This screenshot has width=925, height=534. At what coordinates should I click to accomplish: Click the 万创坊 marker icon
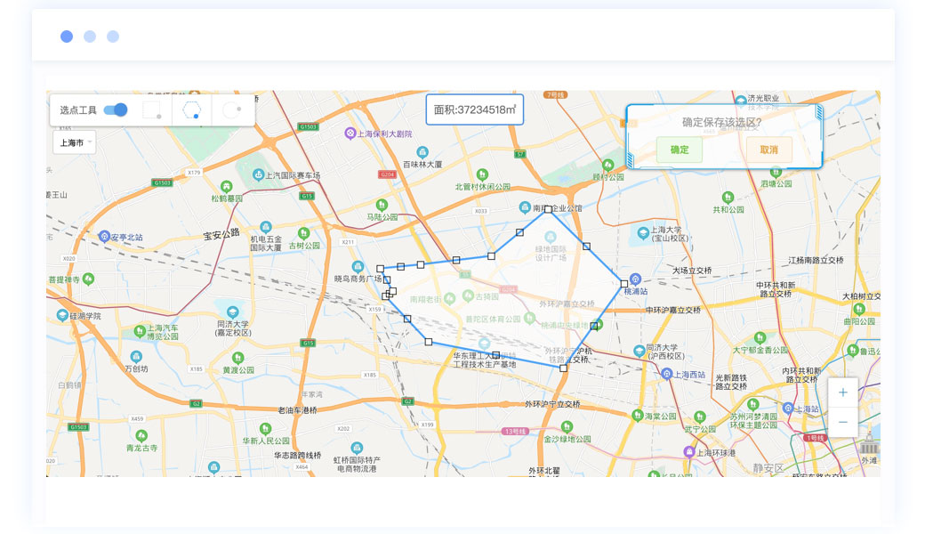tap(136, 356)
